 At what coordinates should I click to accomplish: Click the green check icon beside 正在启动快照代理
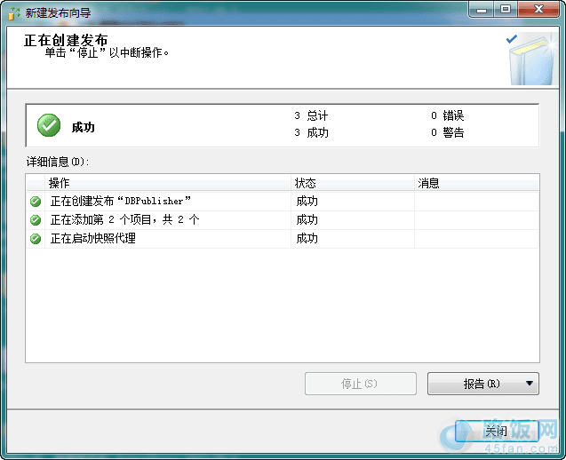pyautogui.click(x=36, y=239)
